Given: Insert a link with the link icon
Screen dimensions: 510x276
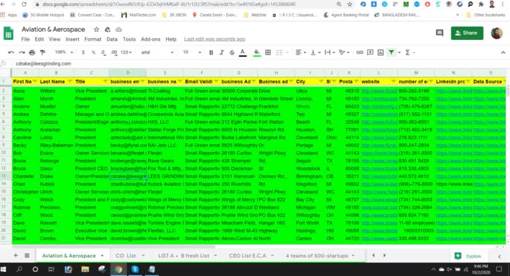Looking at the screenshot, I should [359, 52].
